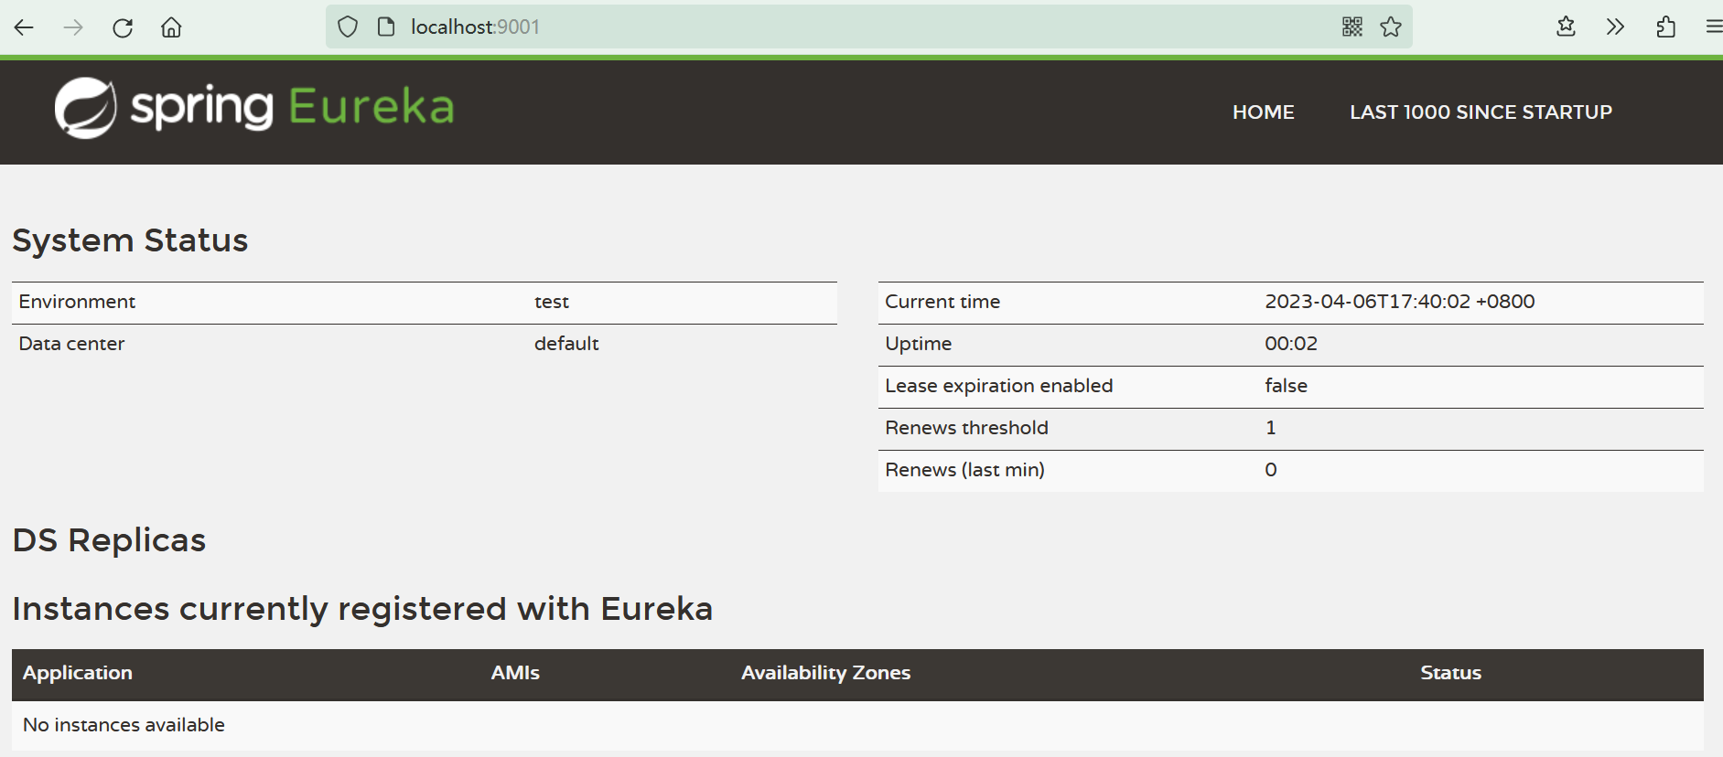Select the timestamp 2023-04-06T17:40:02 +0800
Viewport: 1723px width, 757px height.
tap(1400, 302)
